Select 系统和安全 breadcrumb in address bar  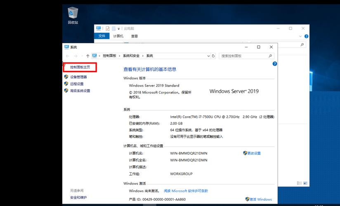(x=131, y=56)
